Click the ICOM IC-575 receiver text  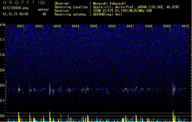122,11
